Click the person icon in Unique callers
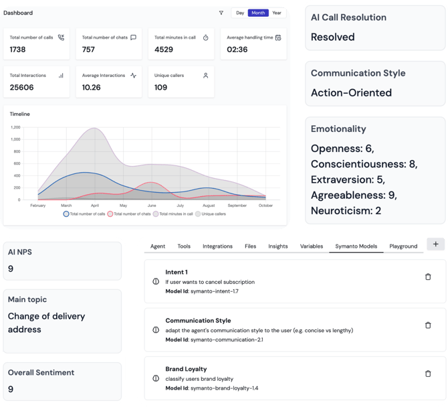The height and width of the screenshot is (407, 448). tap(206, 76)
